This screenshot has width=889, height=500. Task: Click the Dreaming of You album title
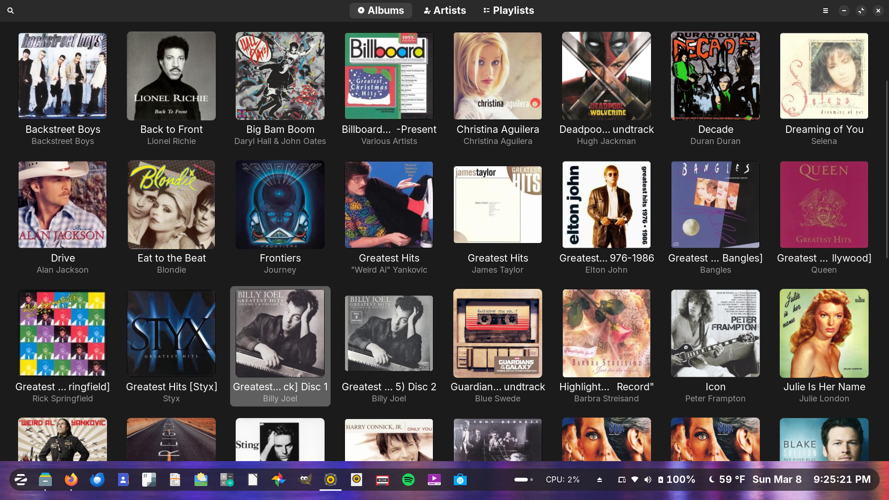(824, 129)
